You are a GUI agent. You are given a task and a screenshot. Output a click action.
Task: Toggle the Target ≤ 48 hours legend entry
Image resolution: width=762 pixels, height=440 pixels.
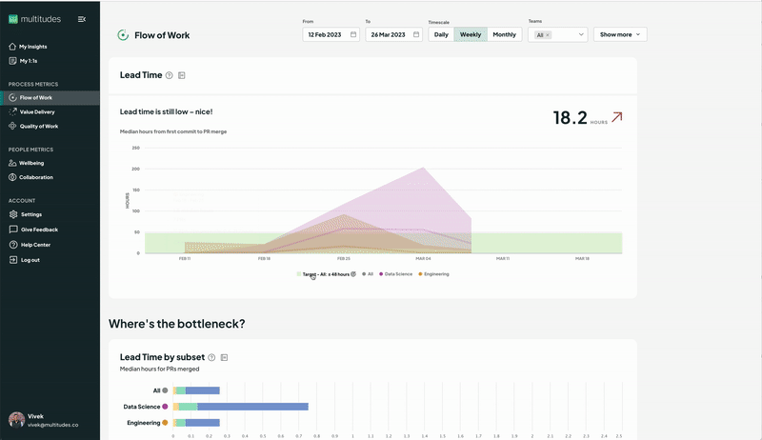pos(326,273)
